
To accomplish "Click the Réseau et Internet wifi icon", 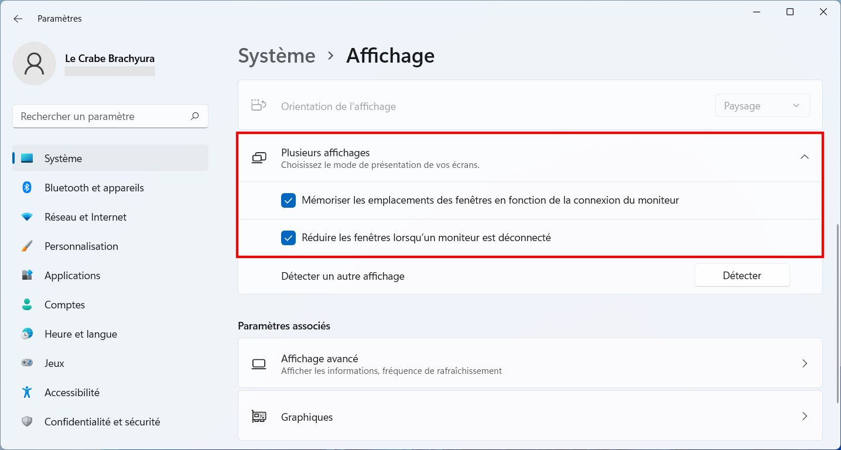I will (27, 217).
